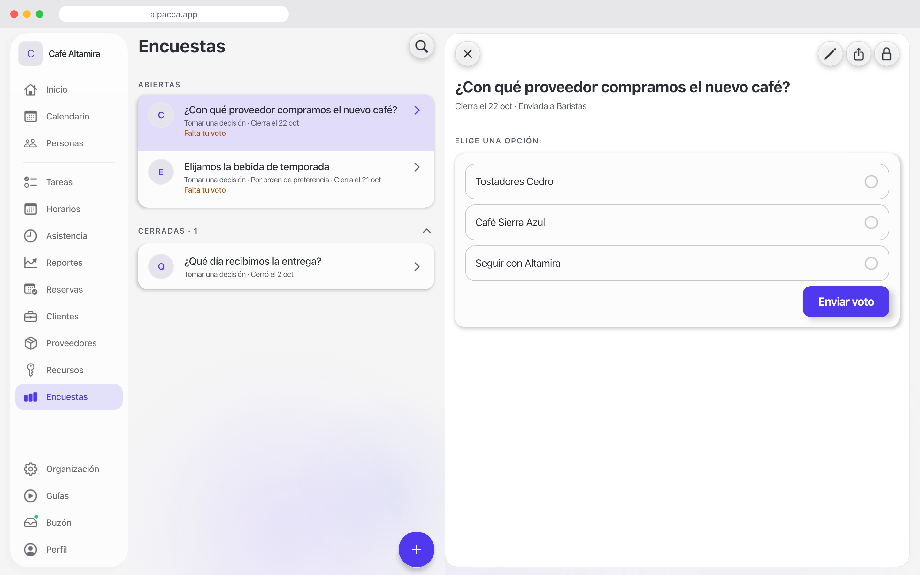Open chevron for bebida de temporada survey

417,167
